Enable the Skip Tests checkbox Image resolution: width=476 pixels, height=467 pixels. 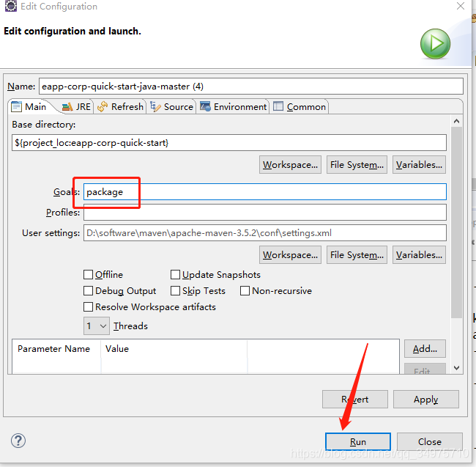coord(175,291)
